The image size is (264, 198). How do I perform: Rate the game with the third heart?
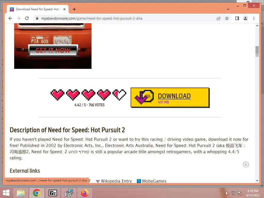pyautogui.click(x=88, y=95)
